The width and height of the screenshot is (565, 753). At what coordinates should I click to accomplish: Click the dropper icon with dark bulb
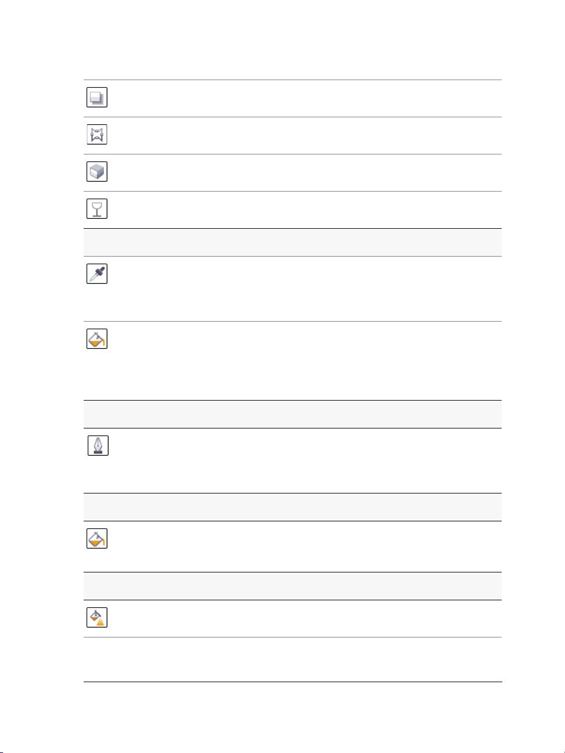pyautogui.click(x=97, y=273)
